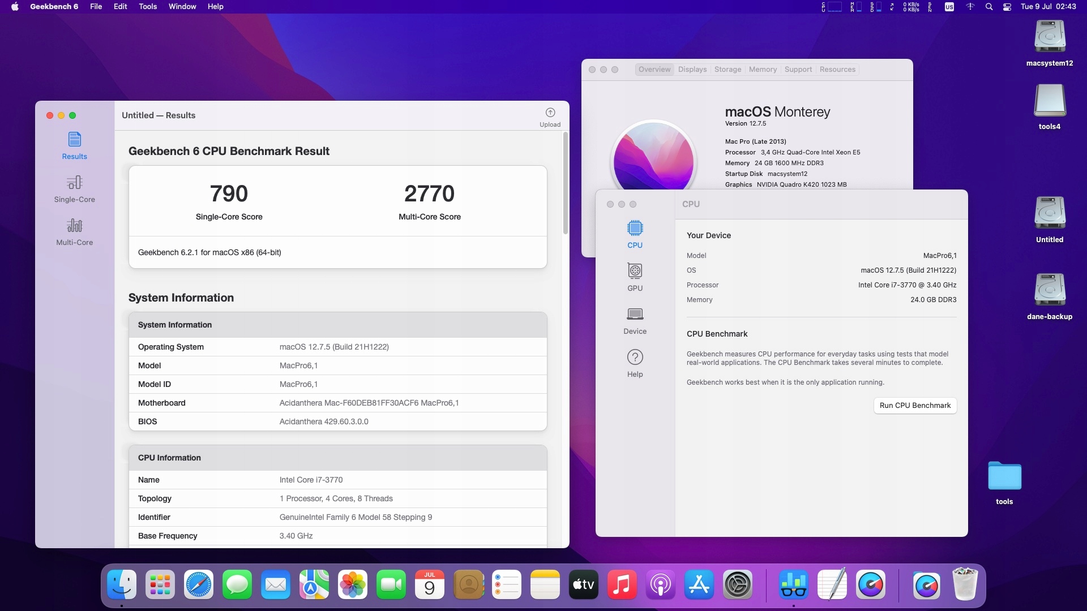Select Untitled drive on desktop

point(1050,220)
